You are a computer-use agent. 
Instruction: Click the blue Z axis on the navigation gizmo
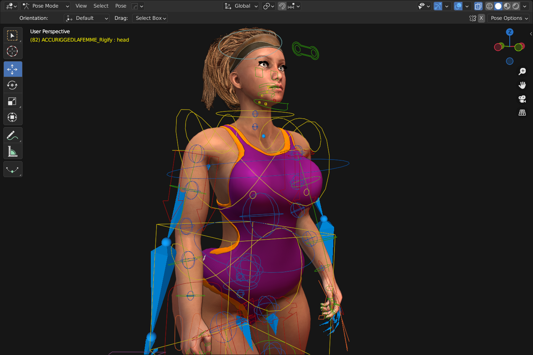coord(510,32)
